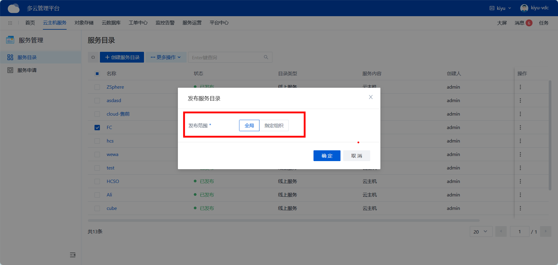Image resolution: width=558 pixels, height=265 pixels.
Task: Click the cloud platform logo
Action: (x=13, y=8)
